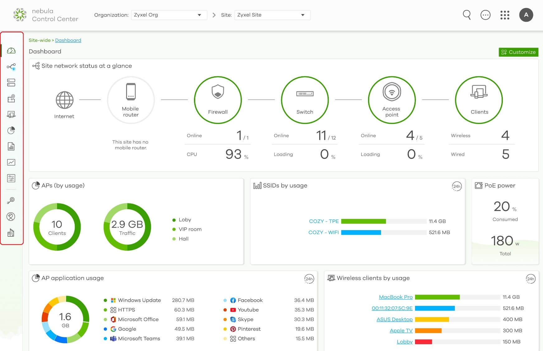Click the Access point status circle

[392, 100]
